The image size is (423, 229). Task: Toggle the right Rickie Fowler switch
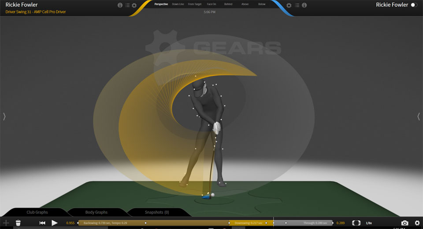[x=414, y=5]
